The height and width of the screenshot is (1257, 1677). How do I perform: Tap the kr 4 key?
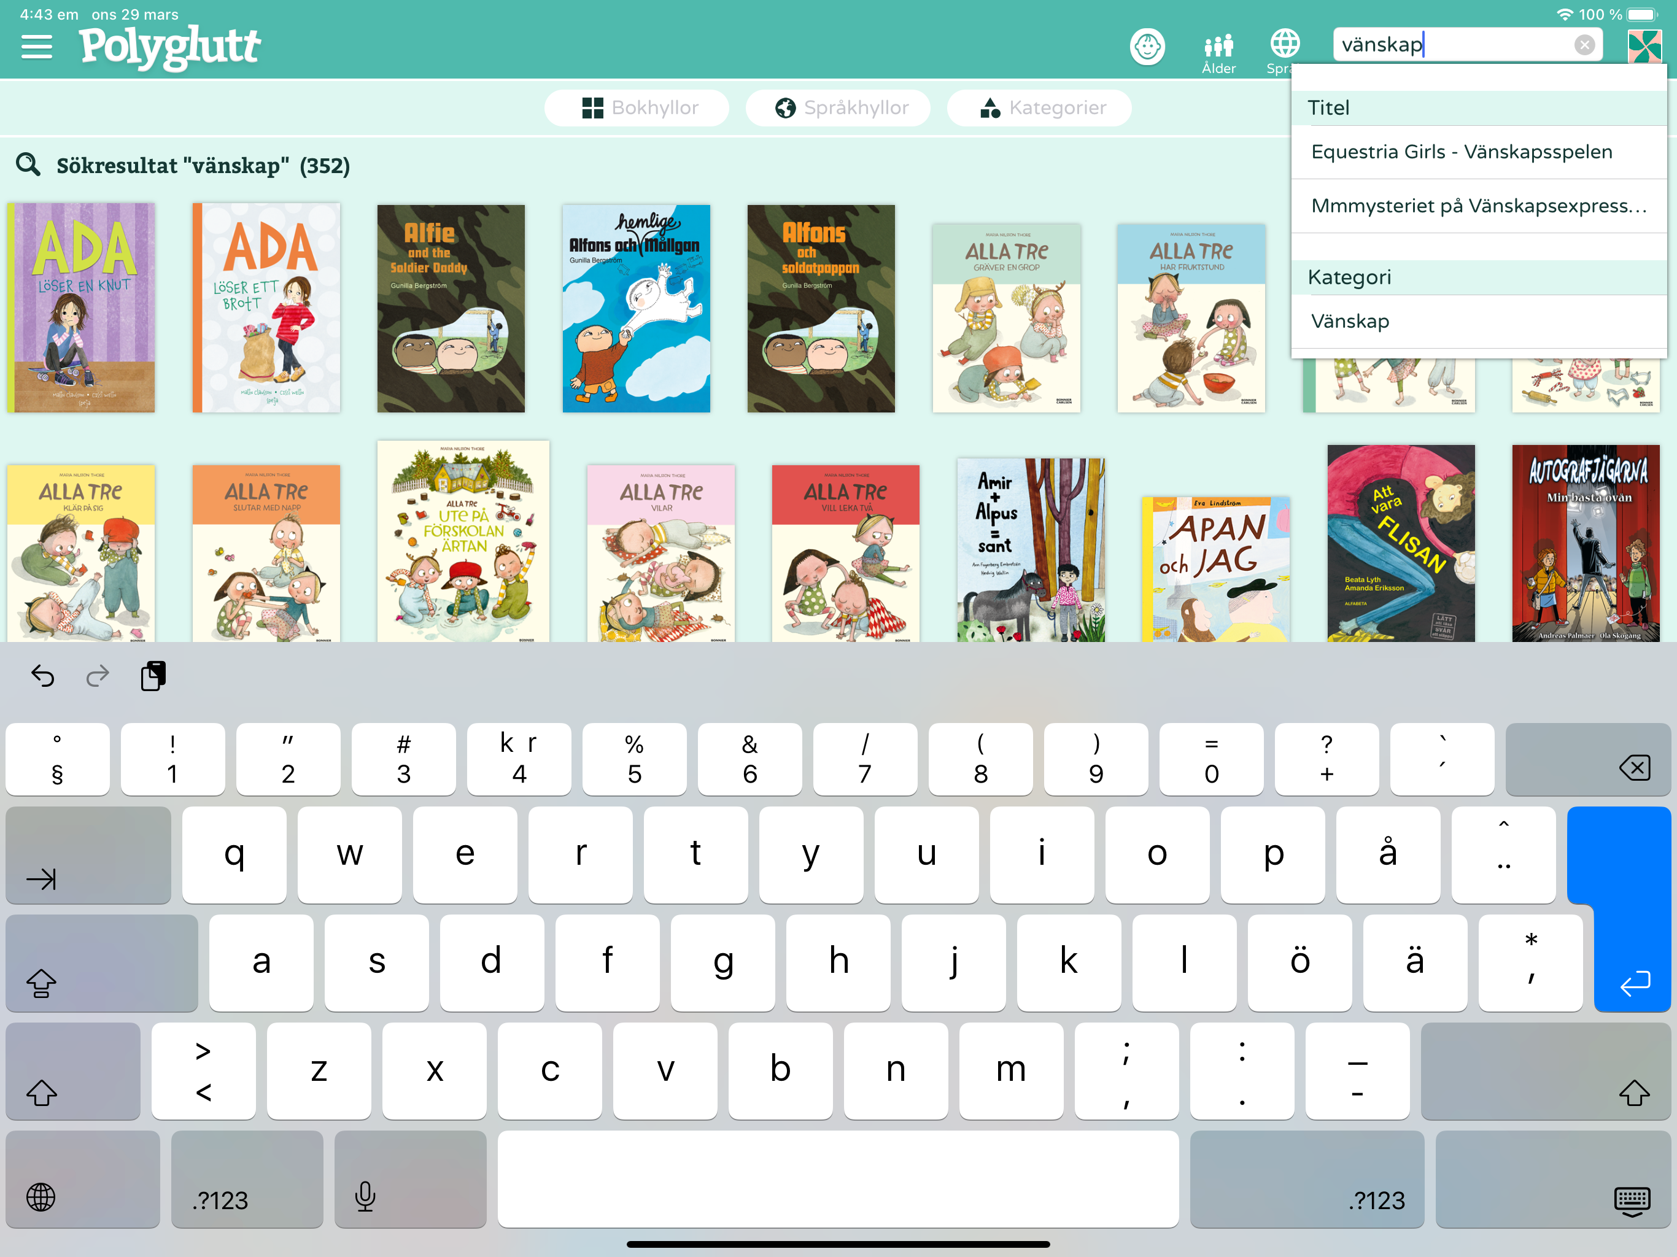point(519,759)
